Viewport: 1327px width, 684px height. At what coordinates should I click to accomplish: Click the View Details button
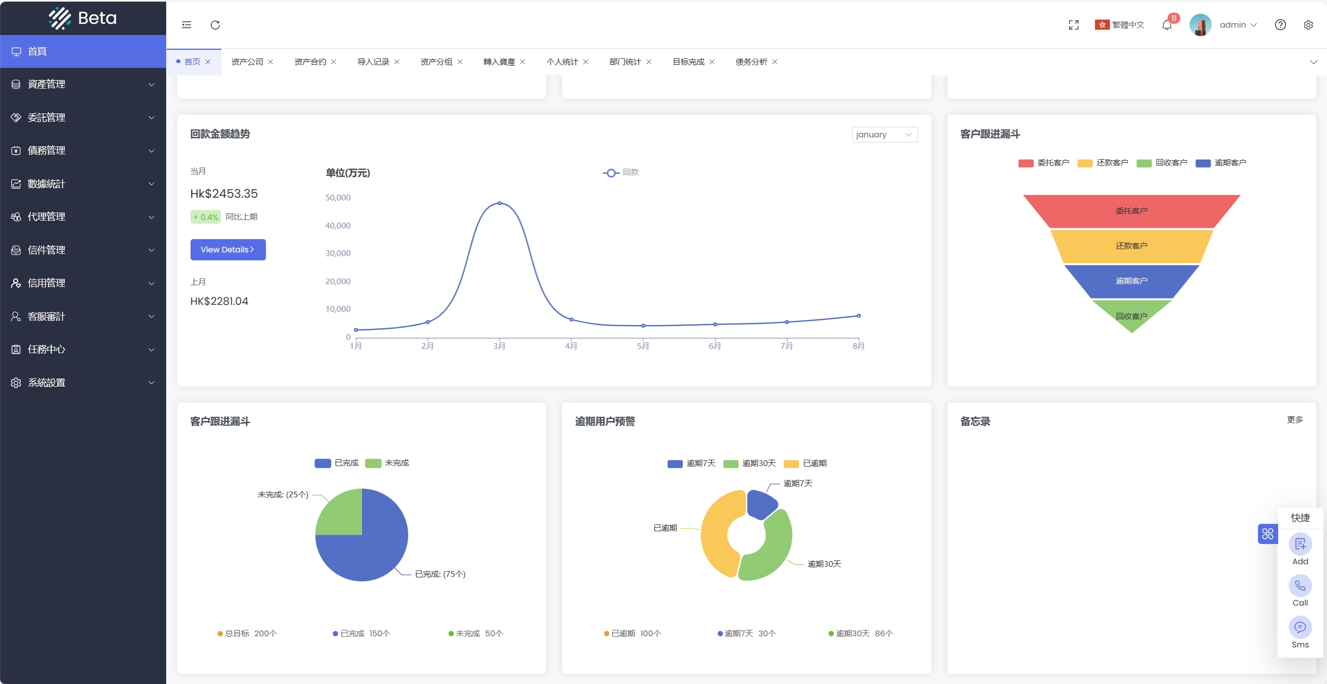tap(228, 250)
